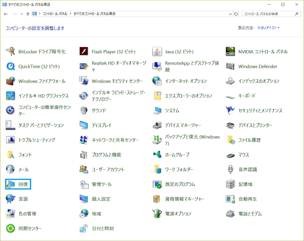
Task: Open the 自動再生 link
Action: point(247,199)
